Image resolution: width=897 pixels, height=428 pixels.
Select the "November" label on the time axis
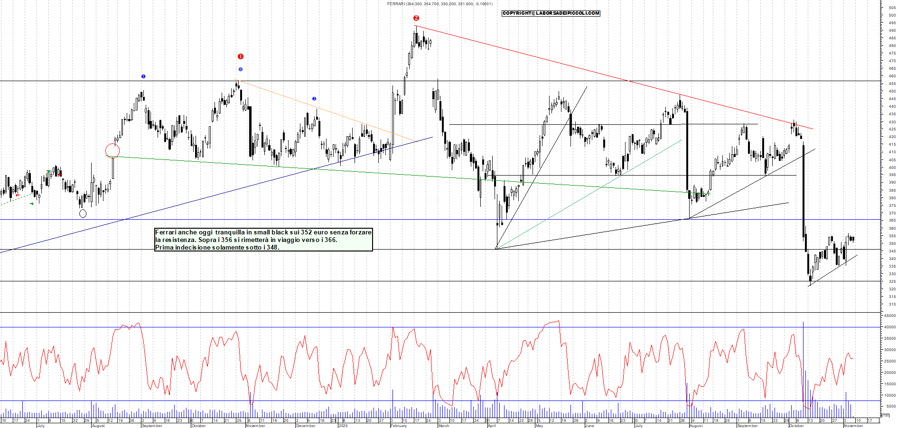255,426
